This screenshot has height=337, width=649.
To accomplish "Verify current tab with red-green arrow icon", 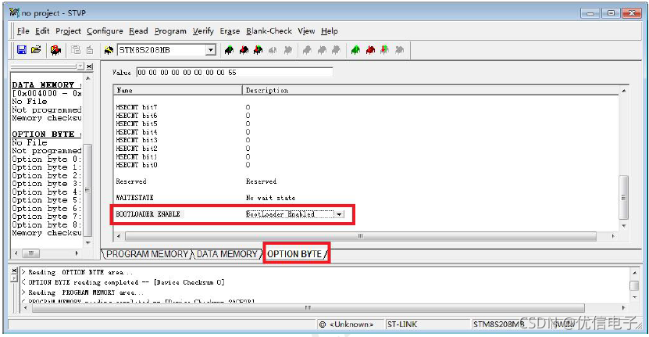I will [259, 50].
